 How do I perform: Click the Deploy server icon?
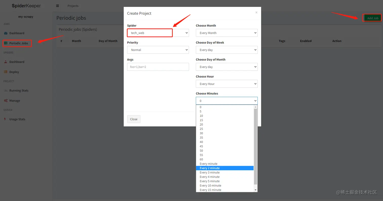[x=6, y=72]
